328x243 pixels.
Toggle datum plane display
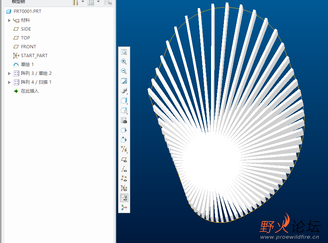point(124,160)
